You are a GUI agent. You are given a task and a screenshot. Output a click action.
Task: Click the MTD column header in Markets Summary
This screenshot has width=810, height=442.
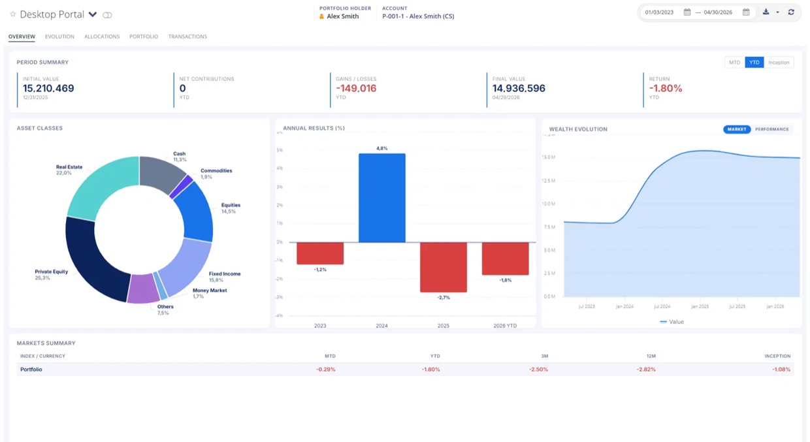point(330,356)
